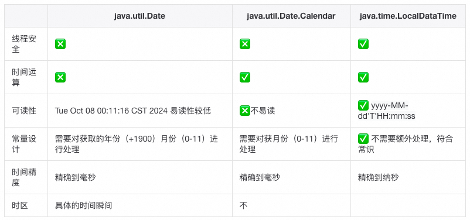The image size is (470, 220).
Task: Select the java.util.Date column header
Action: [139, 16]
